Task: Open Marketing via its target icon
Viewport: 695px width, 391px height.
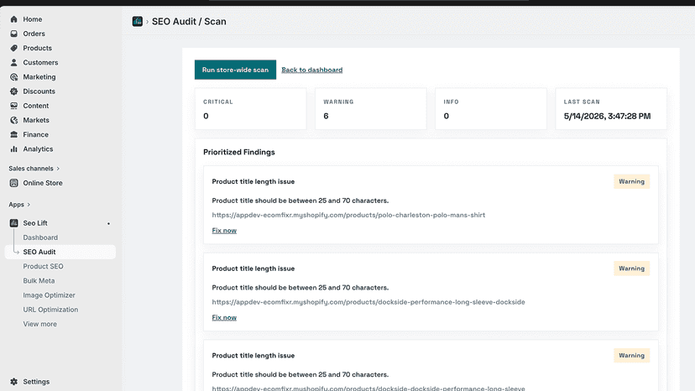Action: click(13, 76)
